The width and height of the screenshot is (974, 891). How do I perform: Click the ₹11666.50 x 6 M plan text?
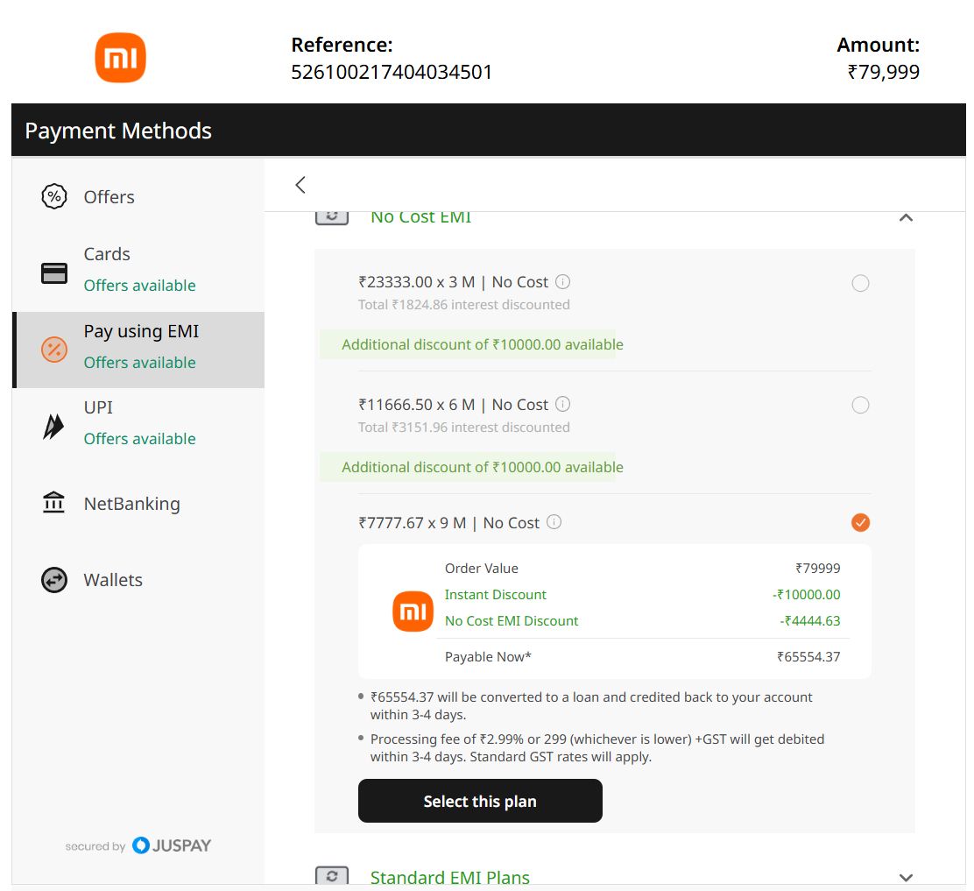[454, 405]
